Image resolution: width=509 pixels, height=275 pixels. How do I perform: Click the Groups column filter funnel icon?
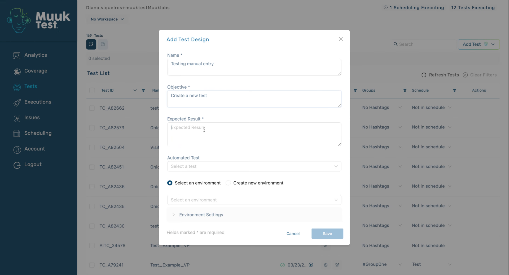[405, 91]
